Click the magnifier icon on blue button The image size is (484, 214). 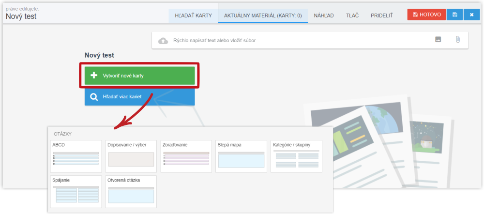click(94, 97)
